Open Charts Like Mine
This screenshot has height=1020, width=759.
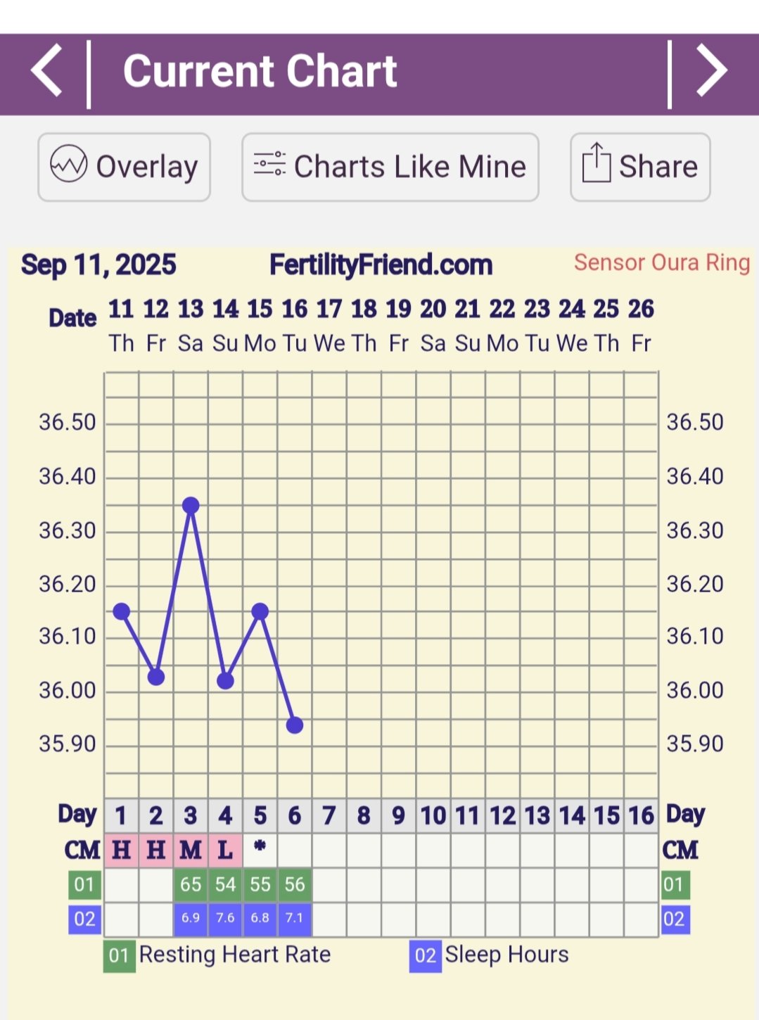390,167
